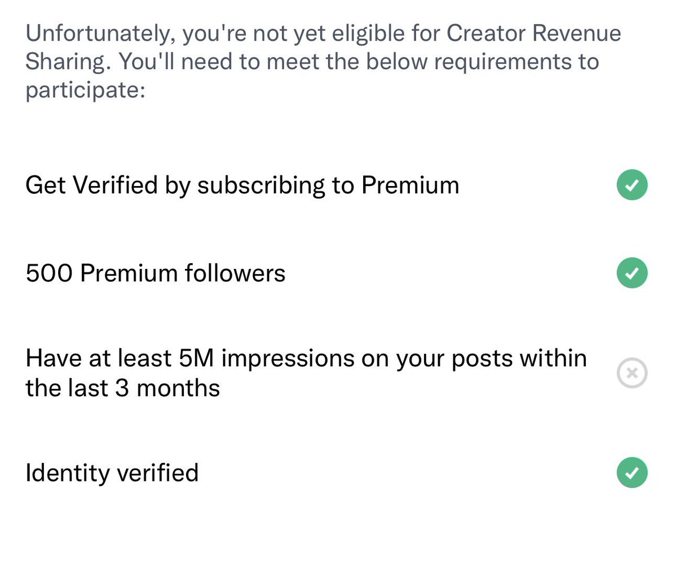Screen dimensions: 676x575
Task: Click the Identity verified requirement label
Action: (x=112, y=472)
